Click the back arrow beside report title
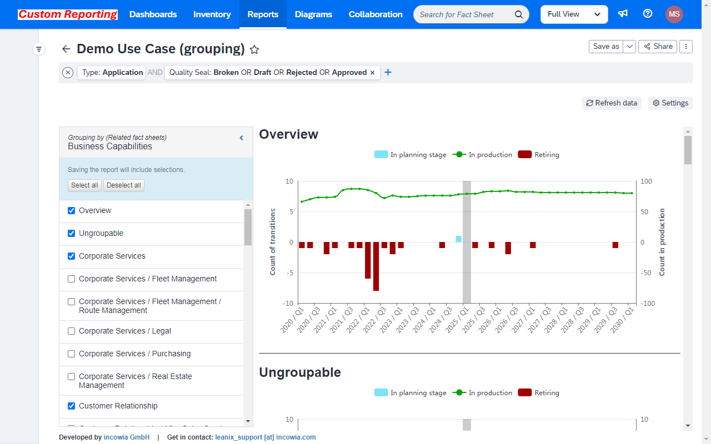711x444 pixels. (66, 49)
